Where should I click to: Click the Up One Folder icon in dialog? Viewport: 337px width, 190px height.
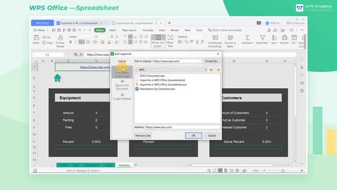pos(211,70)
